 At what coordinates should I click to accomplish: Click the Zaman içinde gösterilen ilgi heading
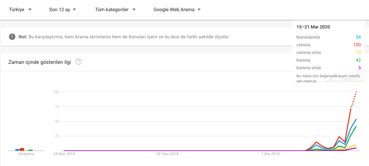pyautogui.click(x=39, y=62)
